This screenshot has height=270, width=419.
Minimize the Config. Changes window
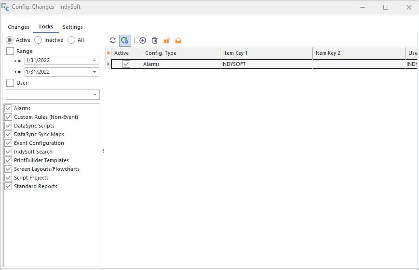(x=363, y=7)
